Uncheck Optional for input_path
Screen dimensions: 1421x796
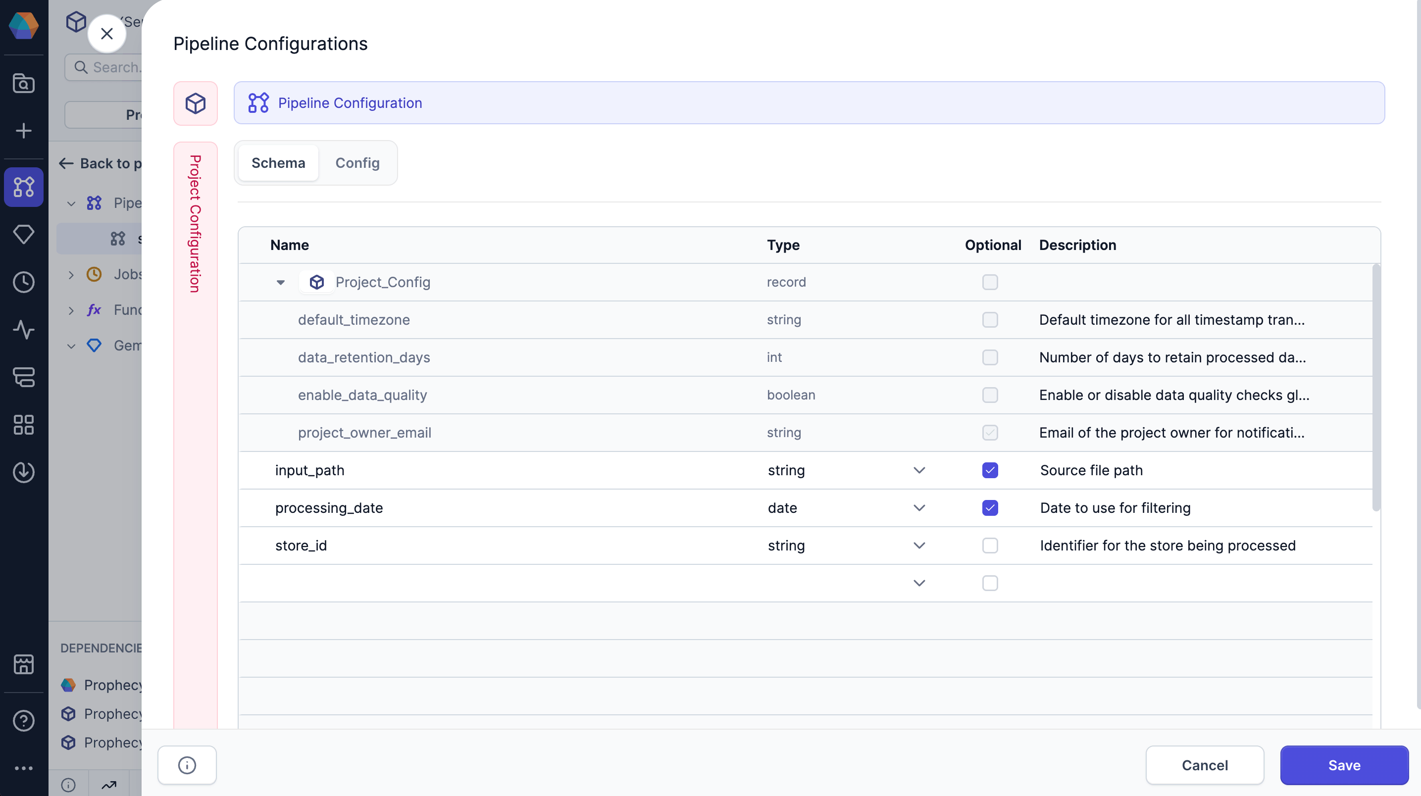(x=990, y=470)
